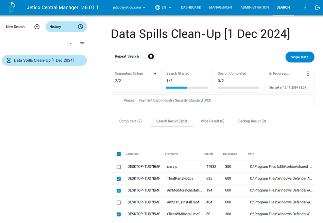
Task: Uncheck the AmMonitoringInstall row checkbox
Action: click(119, 191)
